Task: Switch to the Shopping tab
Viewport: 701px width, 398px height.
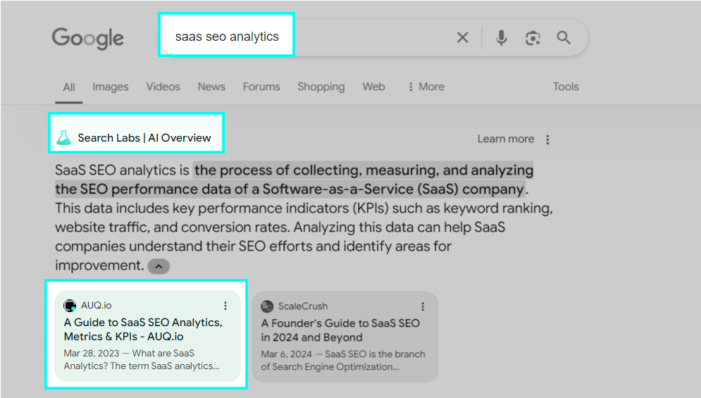Action: (321, 87)
